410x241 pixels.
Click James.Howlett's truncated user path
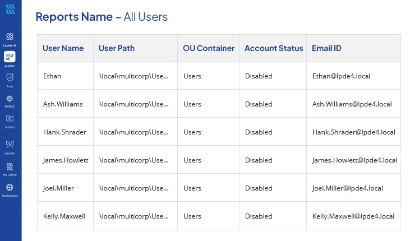134,160
